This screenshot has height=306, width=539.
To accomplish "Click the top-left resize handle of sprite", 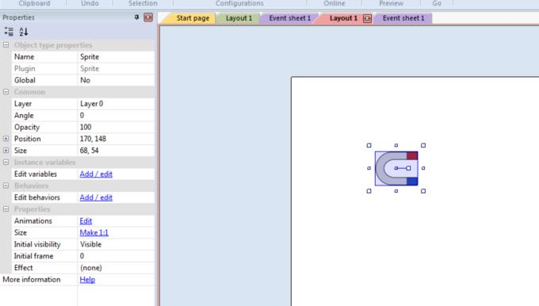I will pyautogui.click(x=369, y=145).
